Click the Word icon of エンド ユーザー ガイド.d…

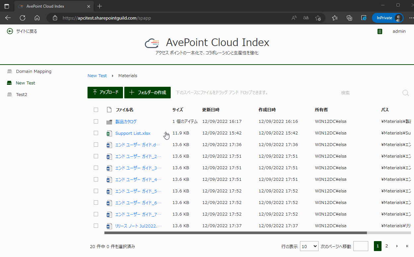(x=109, y=145)
